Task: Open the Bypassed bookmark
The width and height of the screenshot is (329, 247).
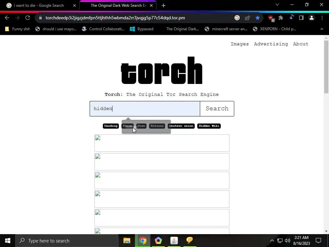Action: [x=142, y=29]
